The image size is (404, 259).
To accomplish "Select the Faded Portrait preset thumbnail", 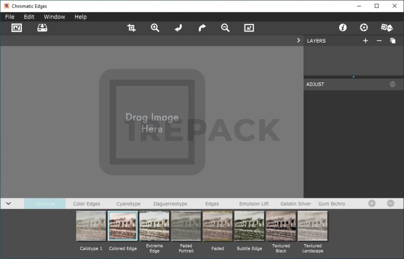I will (186, 226).
